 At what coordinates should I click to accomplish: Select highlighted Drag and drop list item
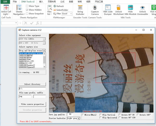click(x=31, y=53)
